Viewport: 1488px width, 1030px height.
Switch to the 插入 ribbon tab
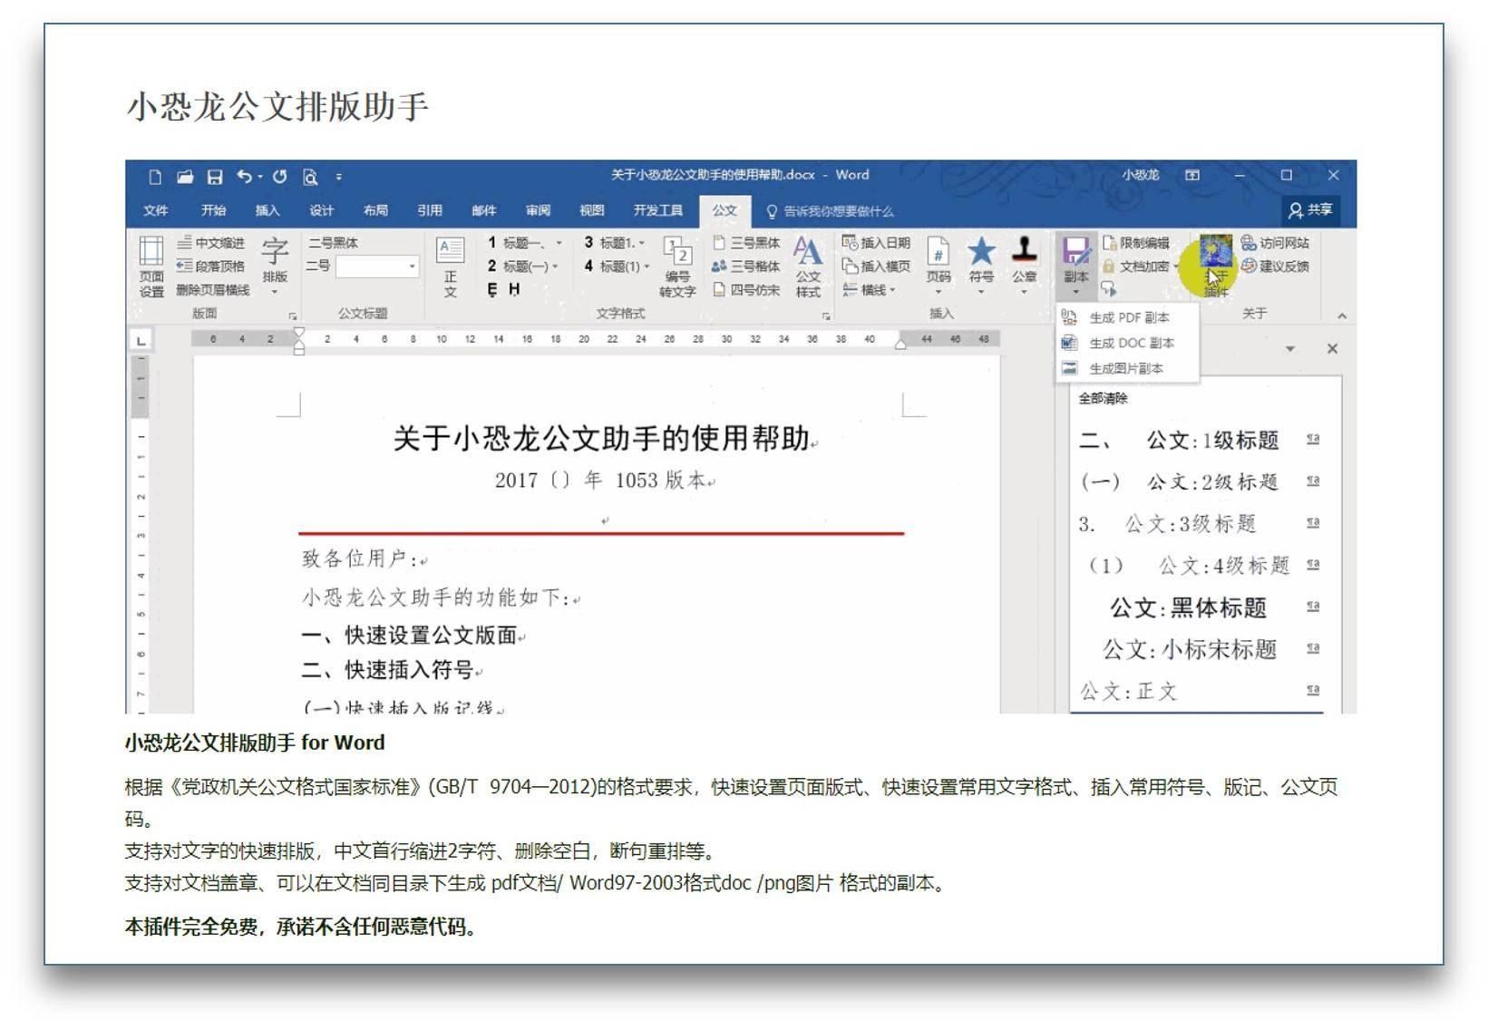pyautogui.click(x=267, y=210)
